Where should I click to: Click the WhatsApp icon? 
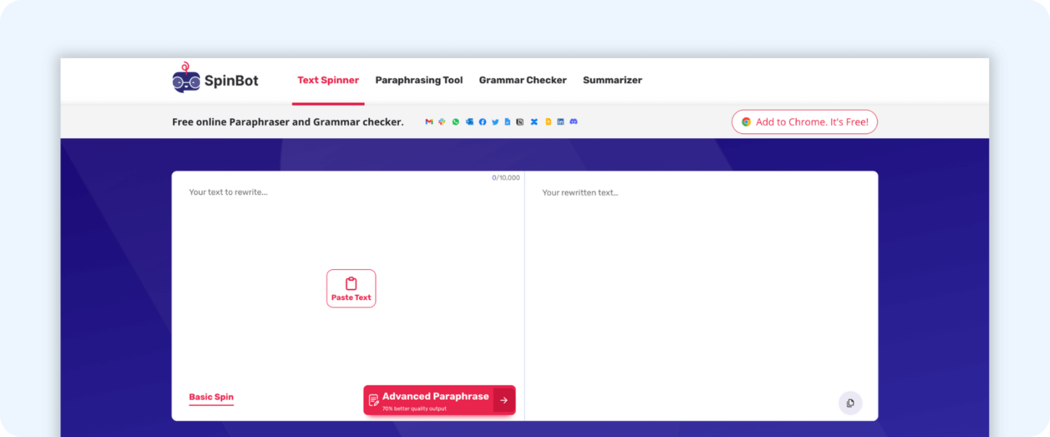pyautogui.click(x=456, y=122)
